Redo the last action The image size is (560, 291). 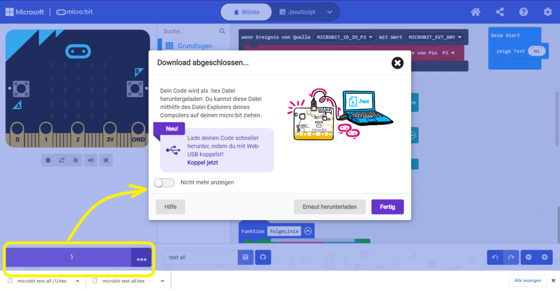[511, 257]
